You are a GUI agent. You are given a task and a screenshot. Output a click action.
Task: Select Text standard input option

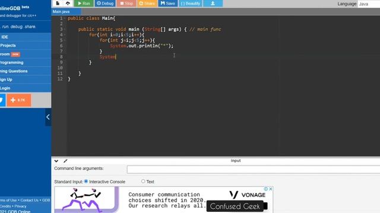[x=143, y=181]
